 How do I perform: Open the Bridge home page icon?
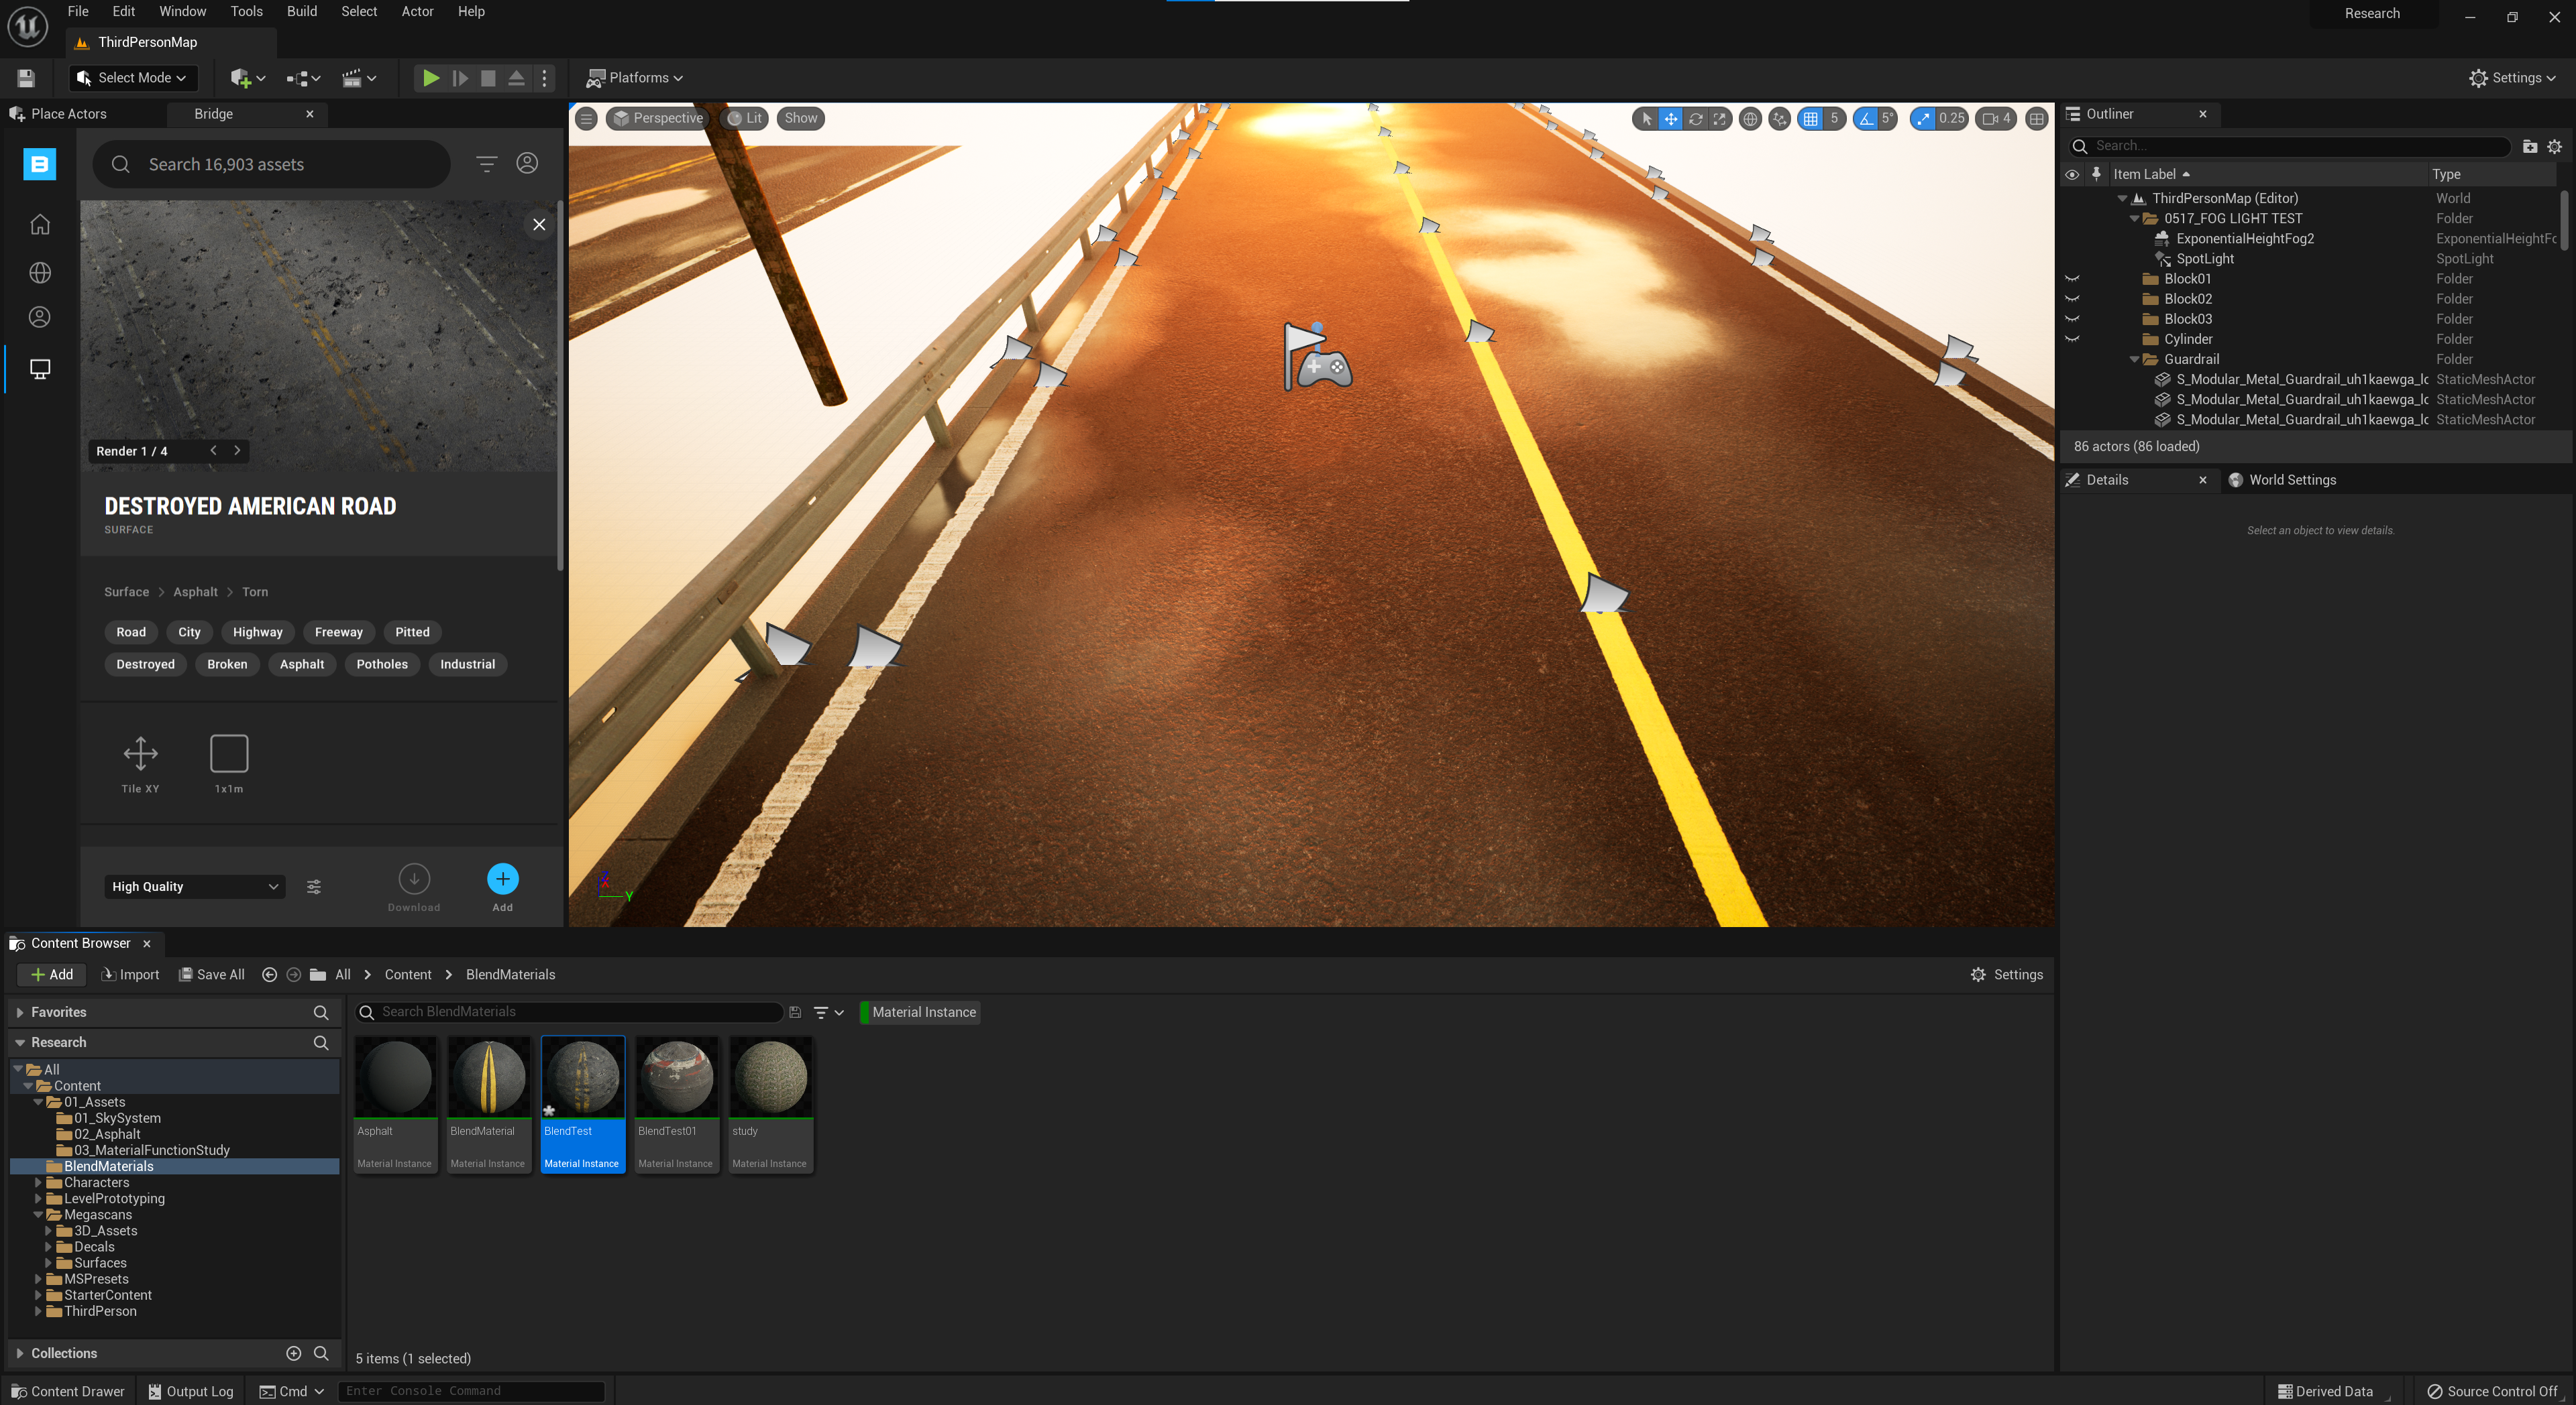tap(40, 224)
